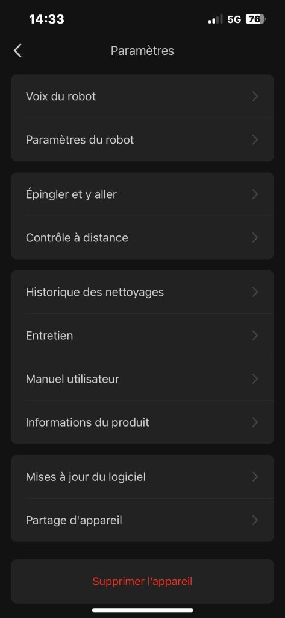Tap the home indicator bar

(x=142, y=610)
